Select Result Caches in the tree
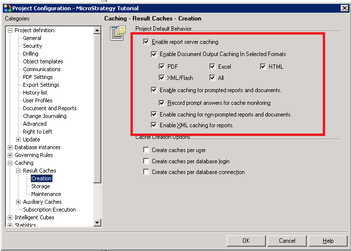The image size is (351, 251). point(39,171)
